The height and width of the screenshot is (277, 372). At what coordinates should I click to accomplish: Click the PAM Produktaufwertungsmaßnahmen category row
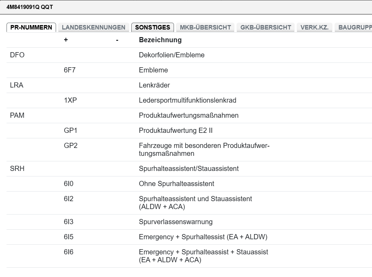pos(188,116)
